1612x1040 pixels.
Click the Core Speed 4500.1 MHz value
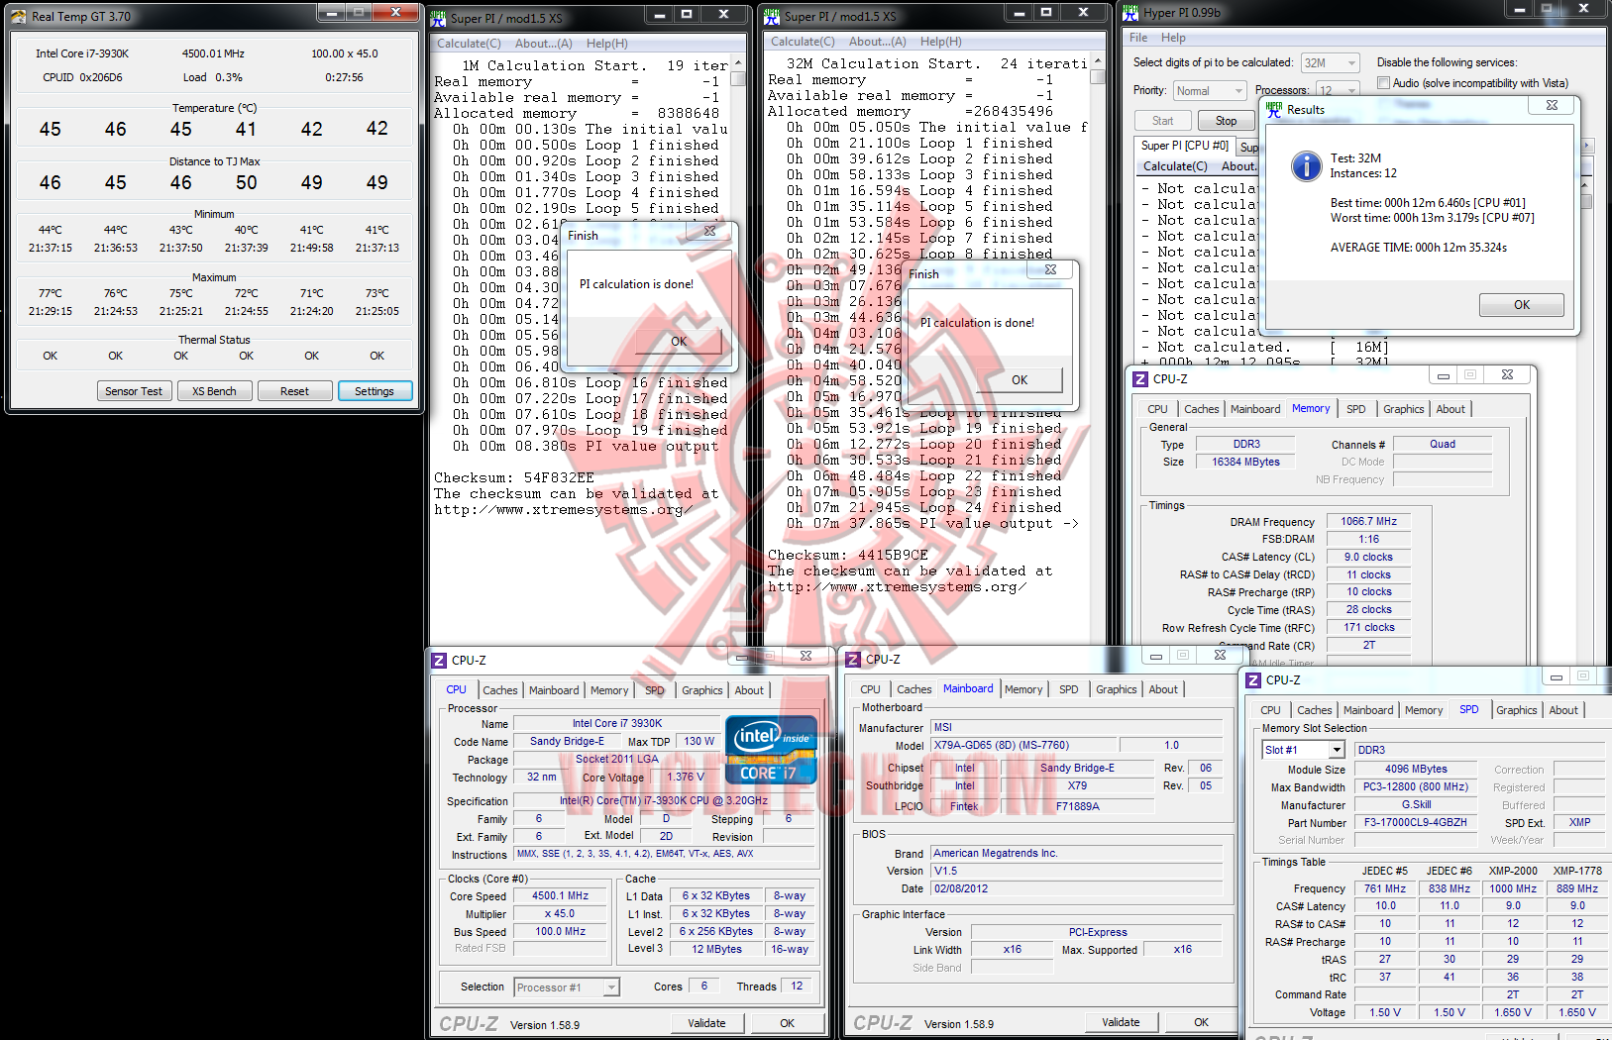[560, 895]
